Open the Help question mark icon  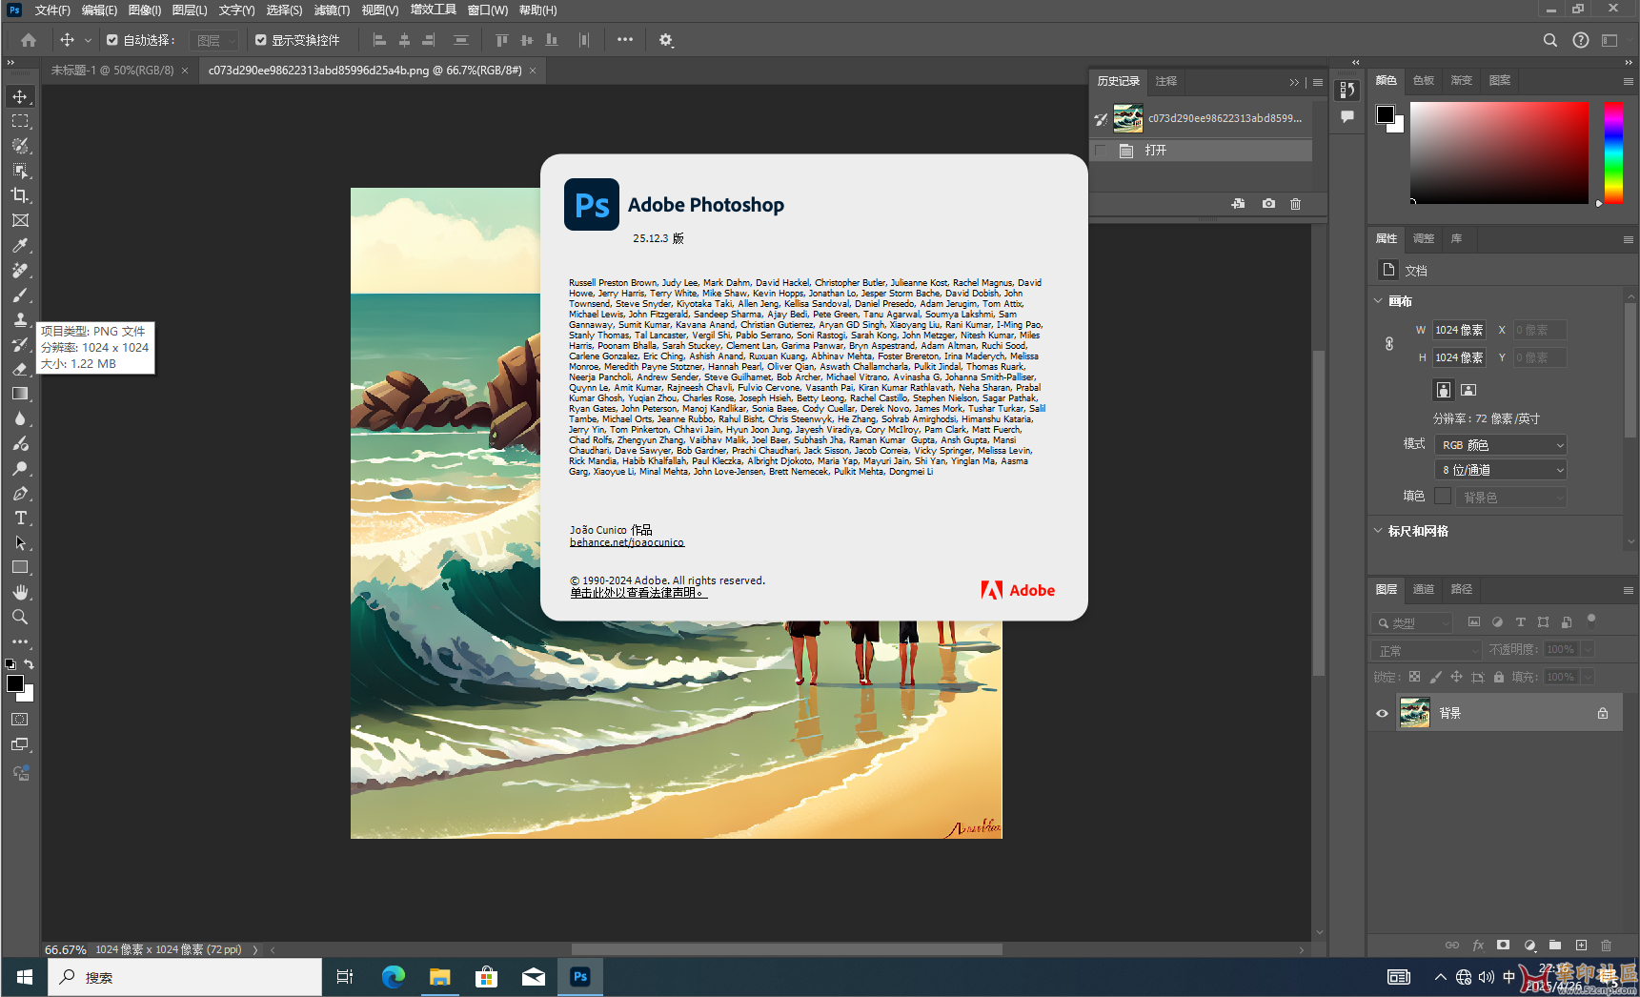coord(1581,40)
